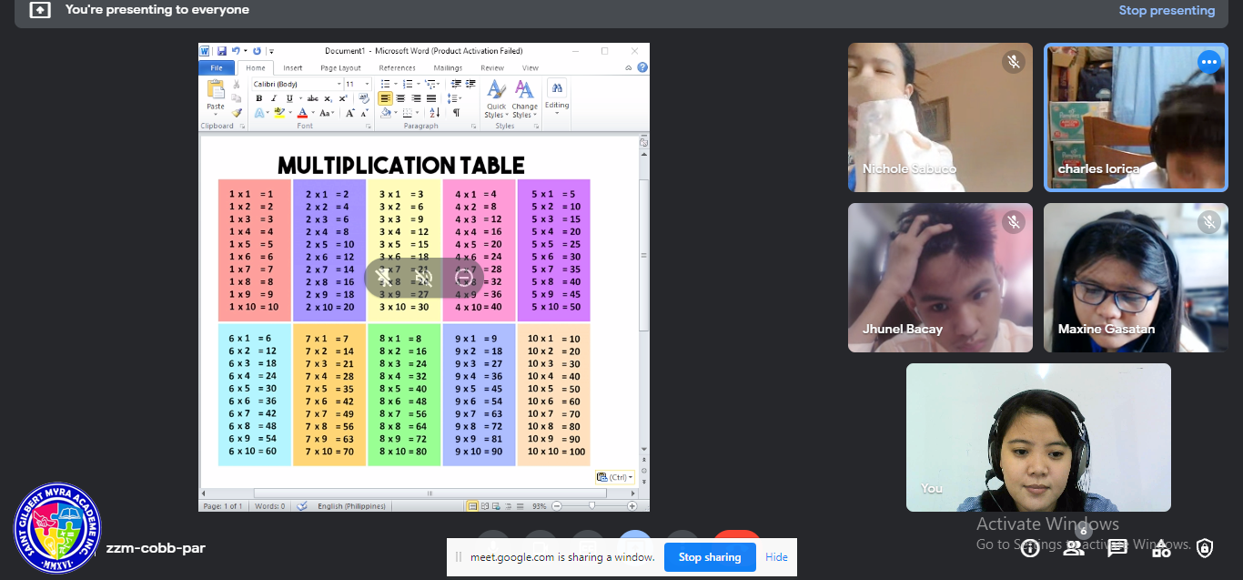The image size is (1243, 580).
Task: Click the zoom in plus button on Word status bar
Action: pos(632,506)
